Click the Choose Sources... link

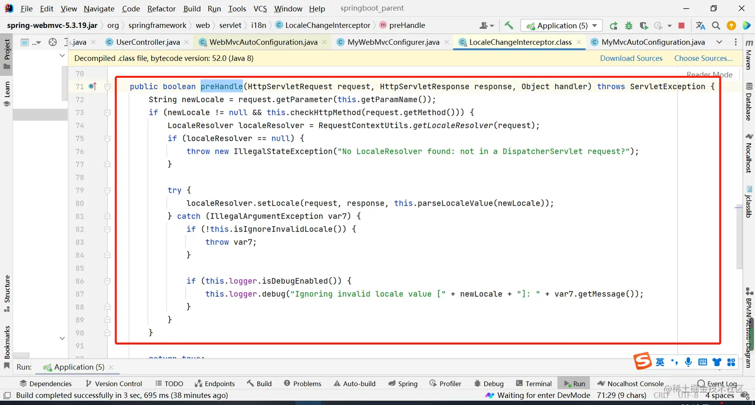point(704,58)
